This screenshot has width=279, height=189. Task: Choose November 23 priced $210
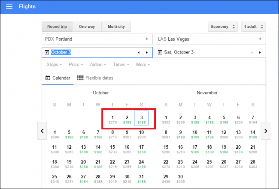click(180, 164)
